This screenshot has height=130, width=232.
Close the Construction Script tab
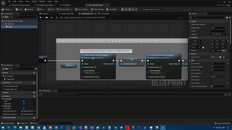pyautogui.click(x=95, y=14)
